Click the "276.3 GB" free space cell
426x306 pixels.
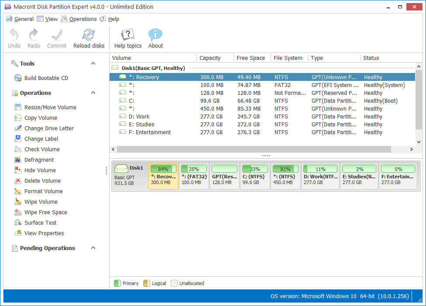248,132
